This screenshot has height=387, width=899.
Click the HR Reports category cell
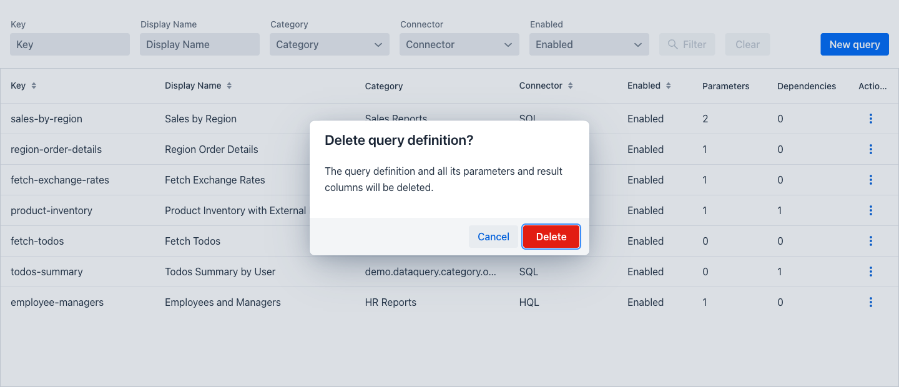click(x=390, y=302)
